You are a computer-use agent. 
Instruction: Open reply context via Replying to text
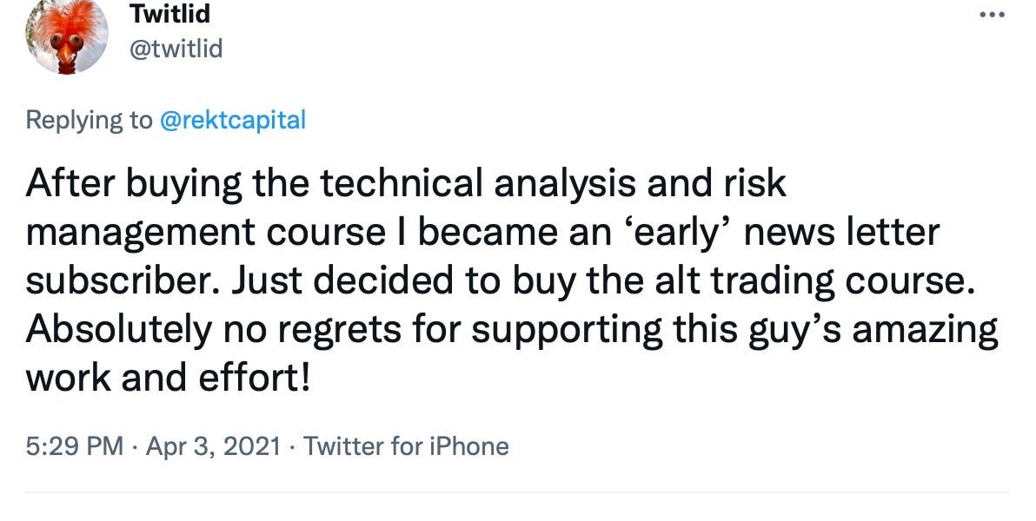[91, 121]
